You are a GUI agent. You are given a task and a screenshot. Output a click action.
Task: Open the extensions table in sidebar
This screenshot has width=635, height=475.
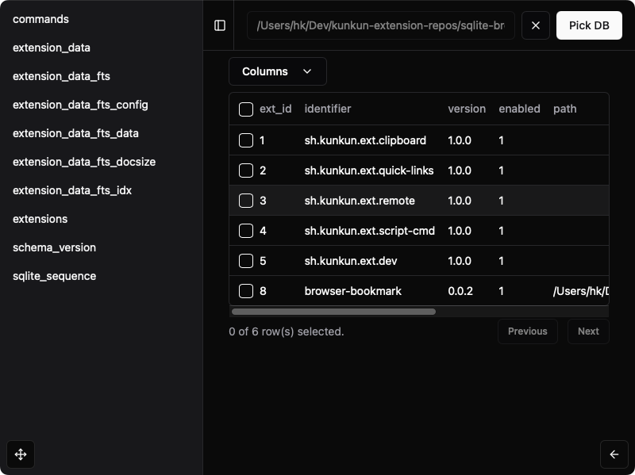point(40,219)
